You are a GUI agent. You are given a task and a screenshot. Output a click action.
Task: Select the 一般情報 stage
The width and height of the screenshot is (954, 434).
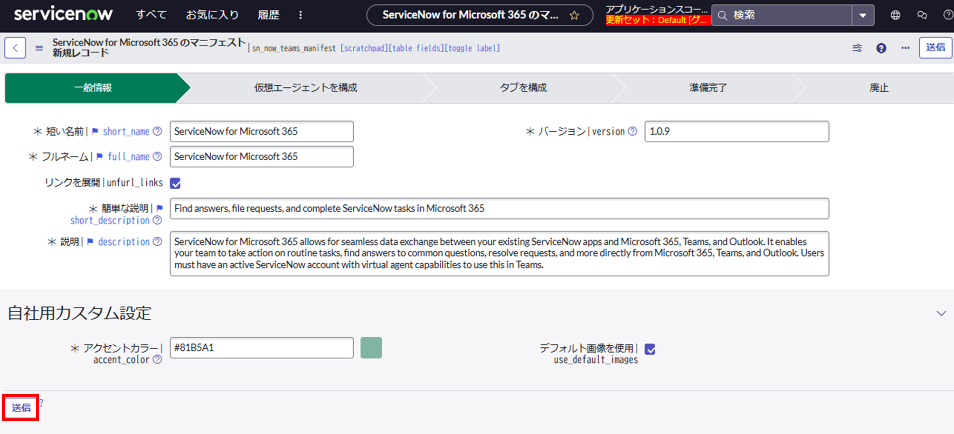click(93, 88)
